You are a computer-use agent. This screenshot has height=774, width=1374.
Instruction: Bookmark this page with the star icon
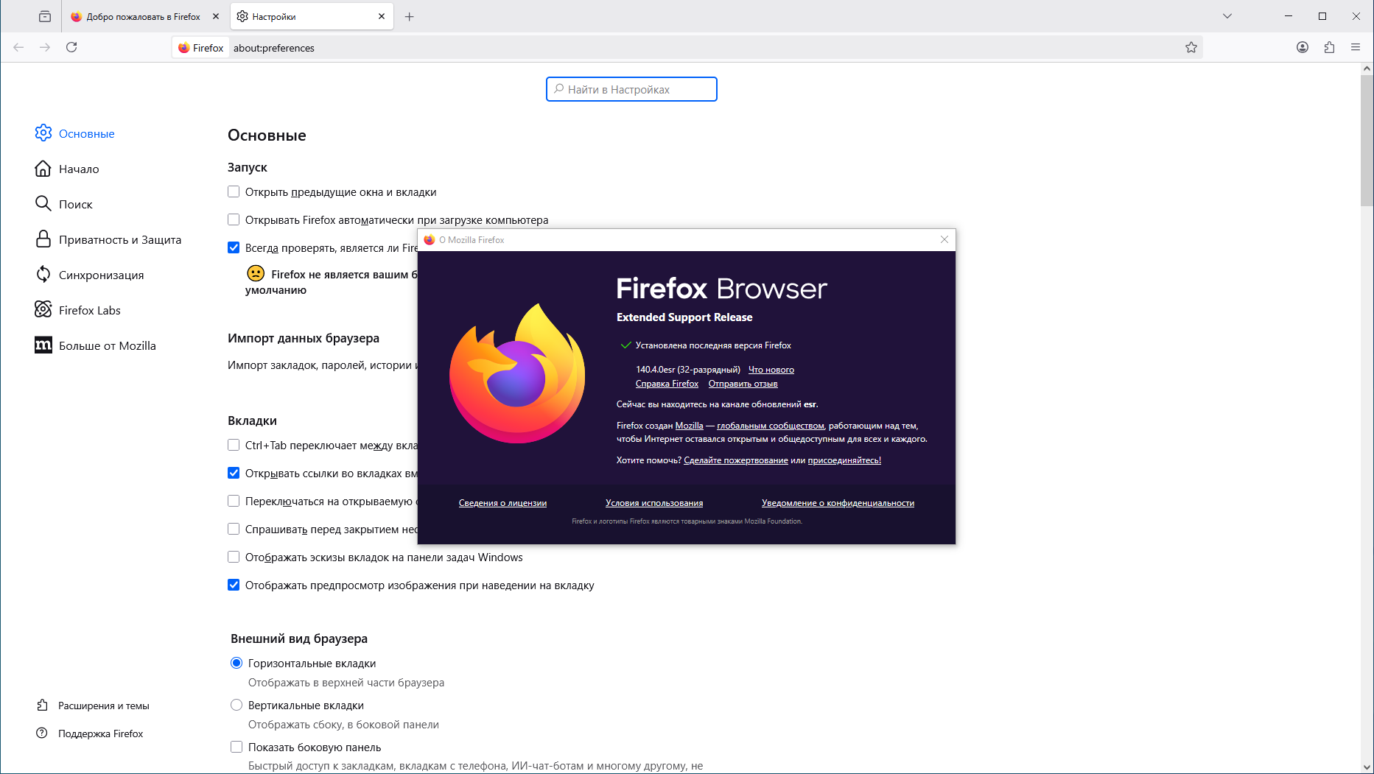coord(1191,47)
